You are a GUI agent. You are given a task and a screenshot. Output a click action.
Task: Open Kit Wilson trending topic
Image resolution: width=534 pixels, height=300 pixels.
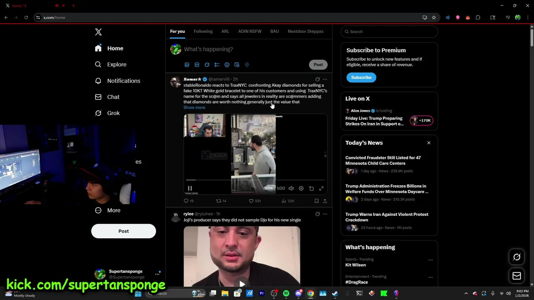pyautogui.click(x=355, y=265)
